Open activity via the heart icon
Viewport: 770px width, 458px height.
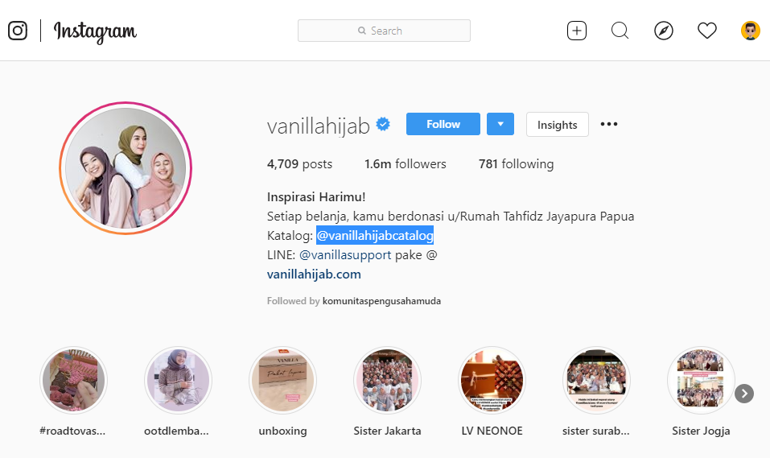pos(707,31)
